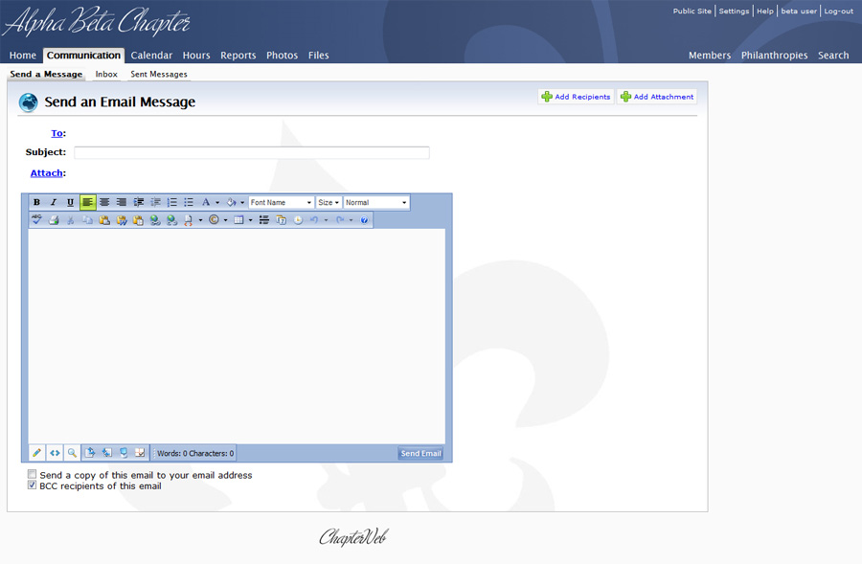Insert a numbered list
The height and width of the screenshot is (564, 862).
(x=172, y=202)
